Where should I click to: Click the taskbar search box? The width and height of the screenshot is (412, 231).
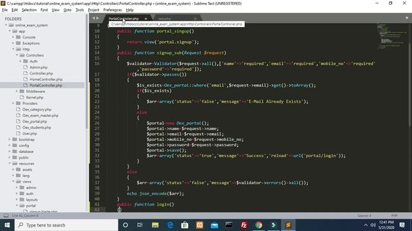tap(66, 225)
